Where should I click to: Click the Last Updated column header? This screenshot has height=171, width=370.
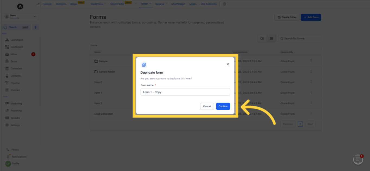click(240, 52)
